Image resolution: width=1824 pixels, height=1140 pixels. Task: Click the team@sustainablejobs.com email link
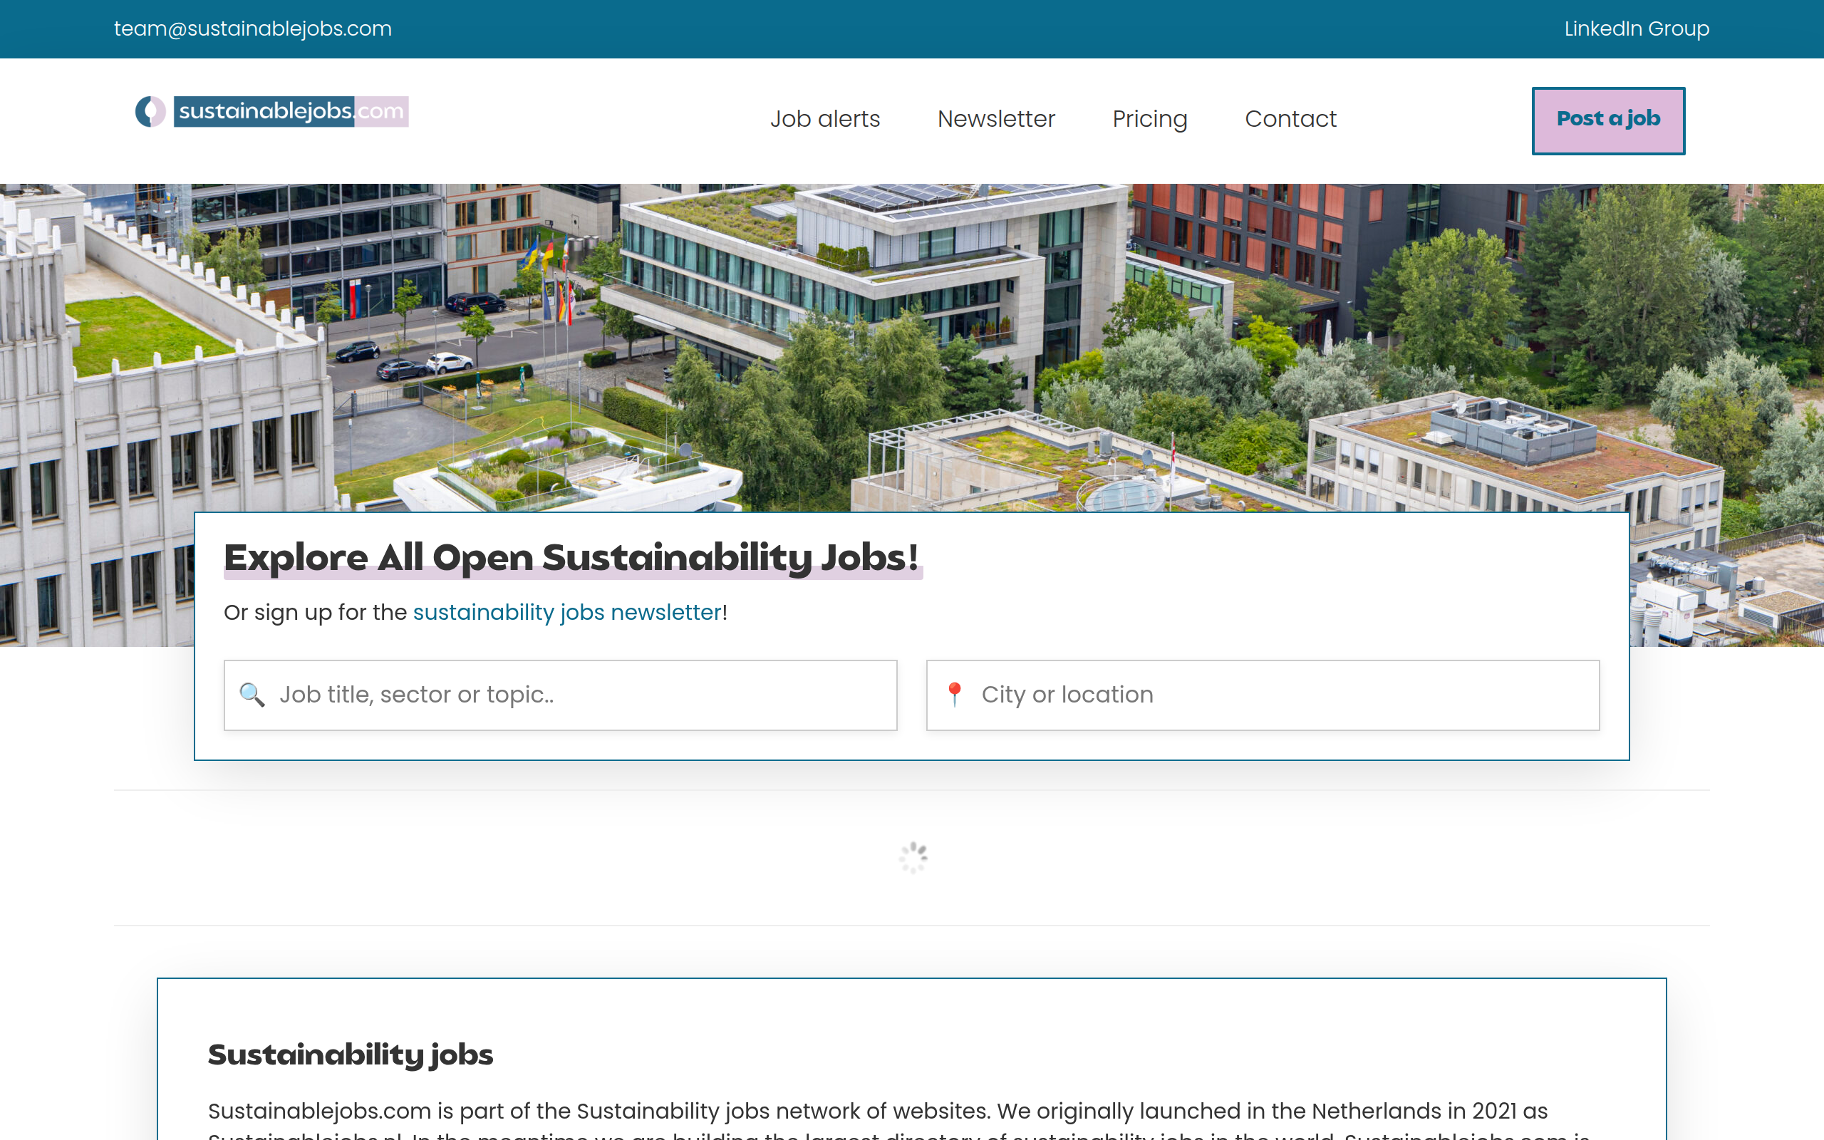coord(252,28)
